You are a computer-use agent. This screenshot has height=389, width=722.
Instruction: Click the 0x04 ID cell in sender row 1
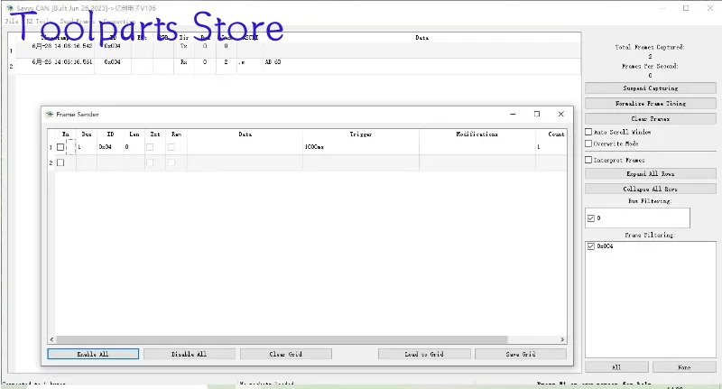pos(110,147)
